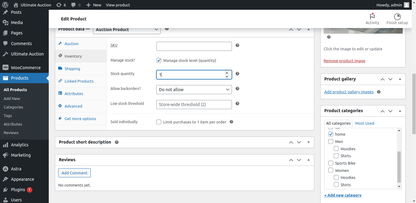Open the admin user avatar
This screenshot has height=203, width=416.
tap(407, 5)
